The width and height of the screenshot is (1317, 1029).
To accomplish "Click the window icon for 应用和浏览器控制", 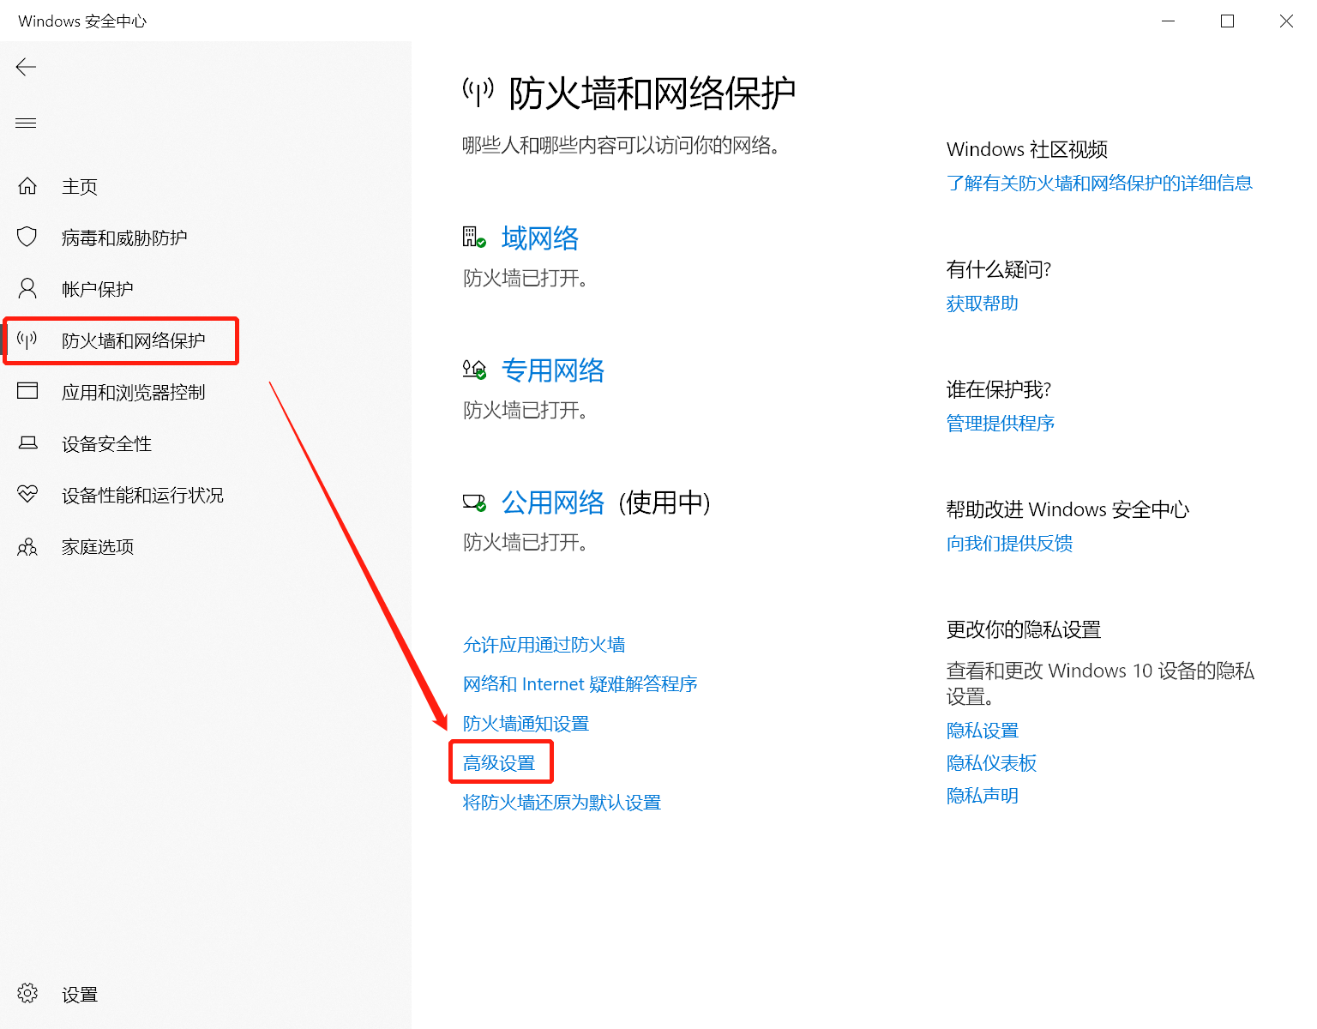I will click(x=27, y=391).
